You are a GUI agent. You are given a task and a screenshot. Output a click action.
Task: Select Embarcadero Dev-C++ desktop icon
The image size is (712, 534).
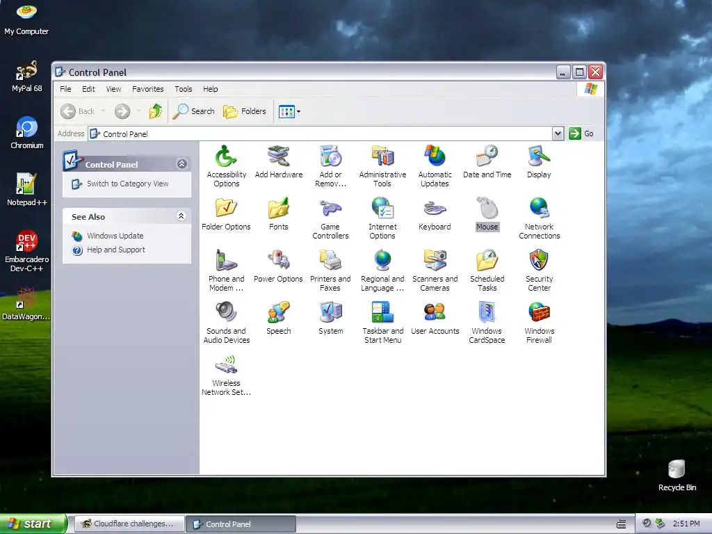[27, 250]
